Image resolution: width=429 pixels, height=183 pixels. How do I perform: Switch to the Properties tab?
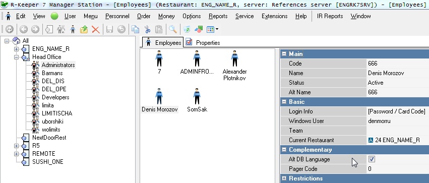click(203, 43)
